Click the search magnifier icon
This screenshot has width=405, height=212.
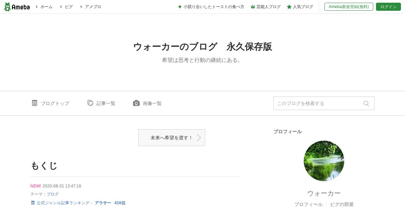tap(366, 103)
